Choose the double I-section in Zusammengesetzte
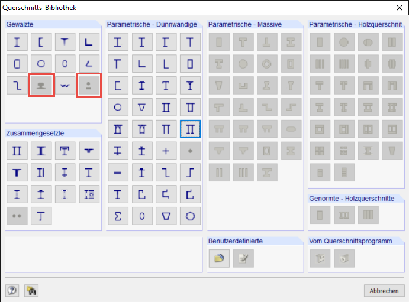 click(17, 151)
